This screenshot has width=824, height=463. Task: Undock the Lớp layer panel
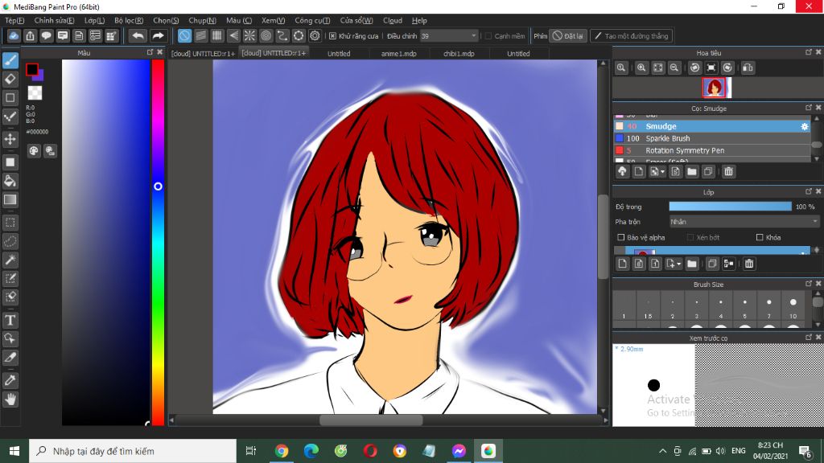809,191
